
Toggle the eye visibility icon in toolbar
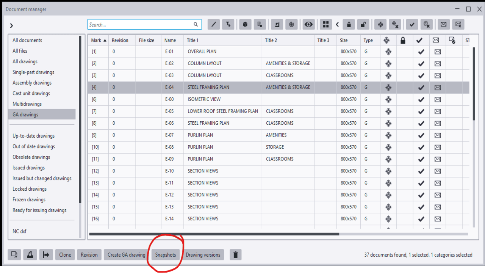(308, 25)
